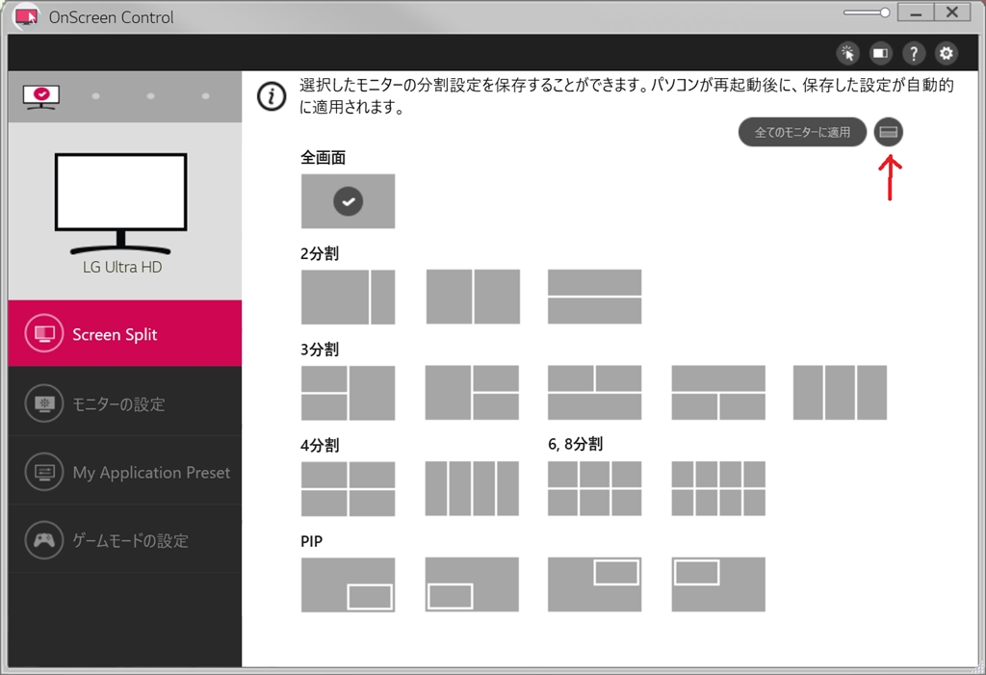Click the Screen Split circular icon
The width and height of the screenshot is (986, 675).
point(44,333)
